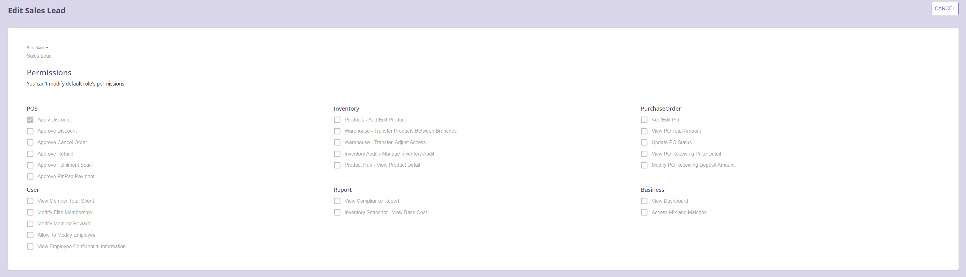Click the CANCEL button

(x=945, y=8)
